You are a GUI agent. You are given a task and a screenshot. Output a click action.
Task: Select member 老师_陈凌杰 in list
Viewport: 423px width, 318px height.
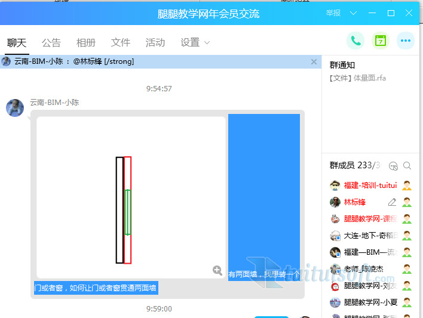tap(363, 269)
